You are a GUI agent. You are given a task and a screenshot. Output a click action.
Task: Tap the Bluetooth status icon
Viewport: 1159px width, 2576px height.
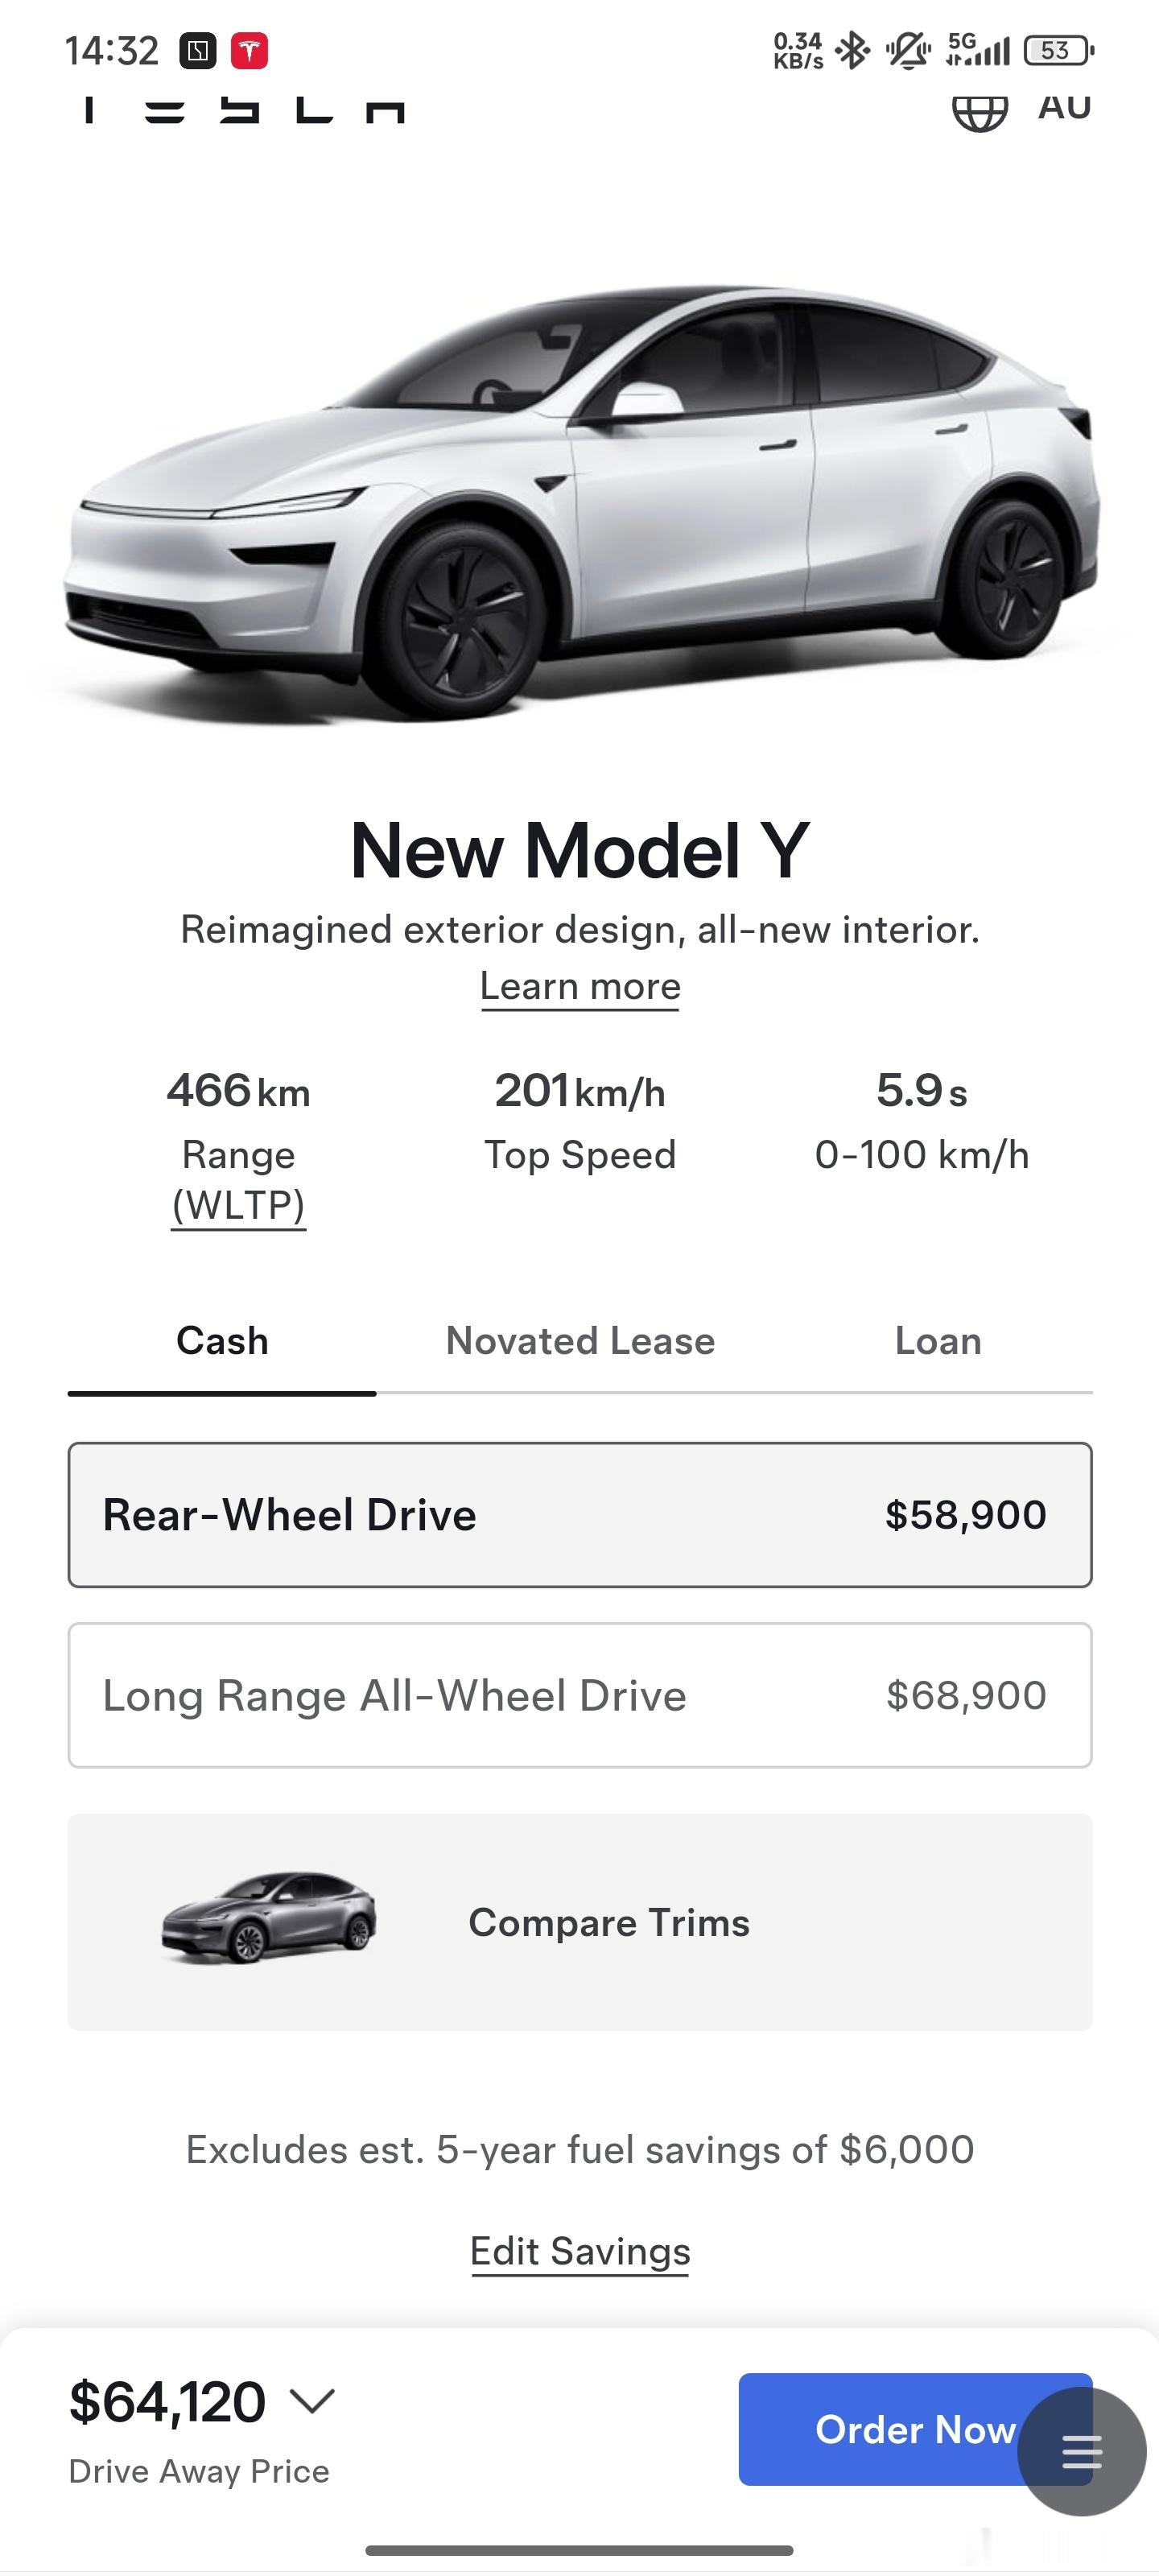click(x=853, y=50)
